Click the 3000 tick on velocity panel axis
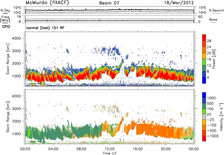224x155 pixels. [x=16, y=109]
